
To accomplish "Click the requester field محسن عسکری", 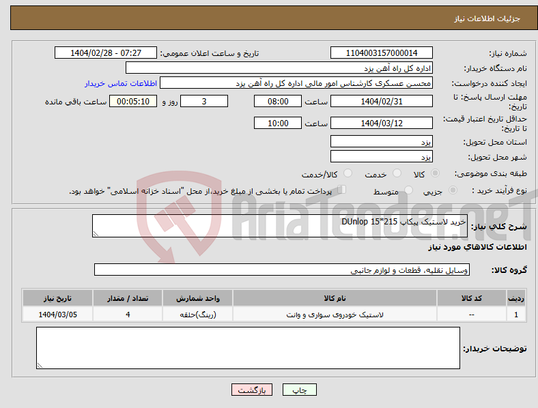I will pos(296,83).
